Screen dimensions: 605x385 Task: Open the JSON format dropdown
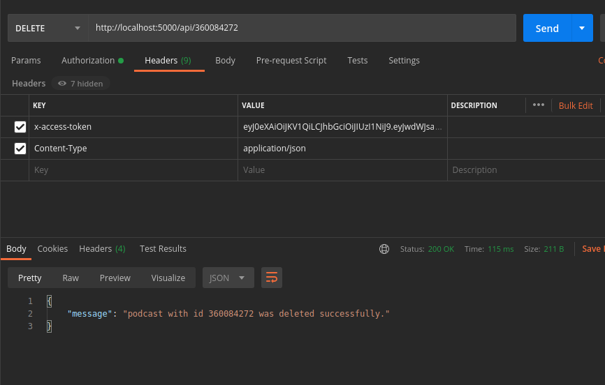(x=228, y=278)
